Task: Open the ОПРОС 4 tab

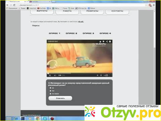Action: tap(105, 33)
